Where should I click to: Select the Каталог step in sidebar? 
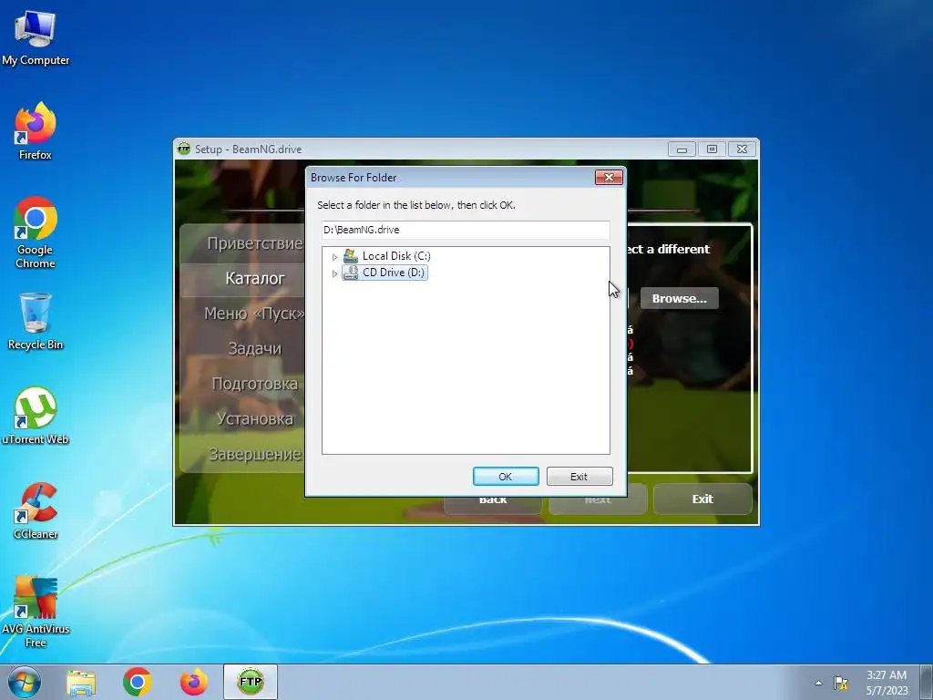click(255, 278)
